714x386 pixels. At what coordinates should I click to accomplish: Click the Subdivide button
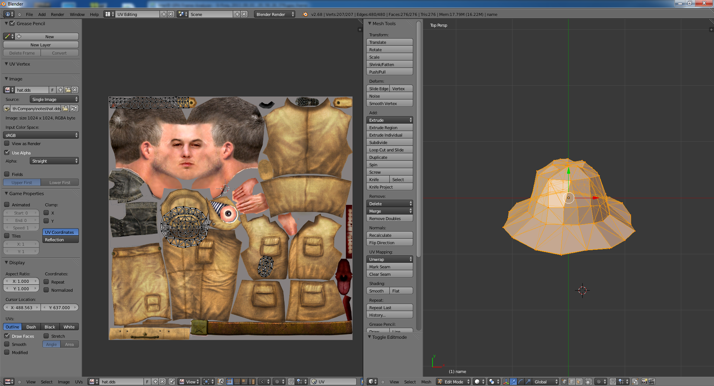pos(389,142)
